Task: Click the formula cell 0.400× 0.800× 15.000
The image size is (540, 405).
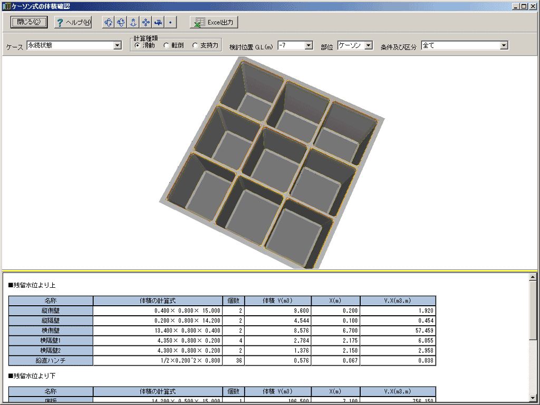Action: pos(158,310)
